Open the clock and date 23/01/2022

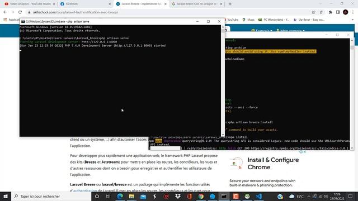[337, 196]
